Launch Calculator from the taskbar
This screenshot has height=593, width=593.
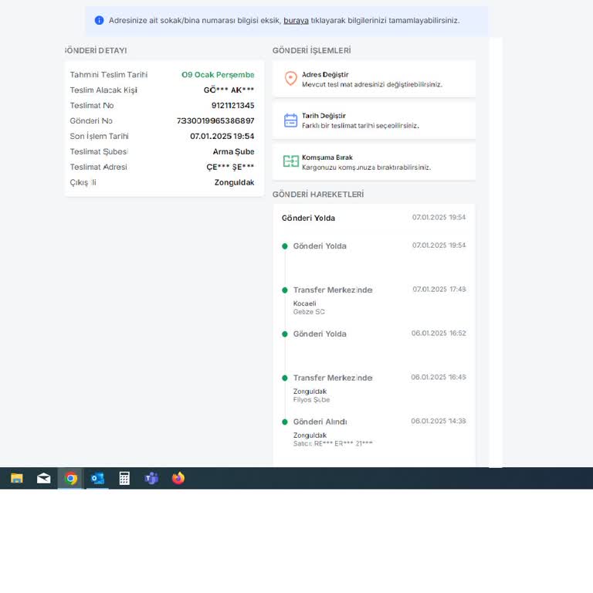(124, 478)
